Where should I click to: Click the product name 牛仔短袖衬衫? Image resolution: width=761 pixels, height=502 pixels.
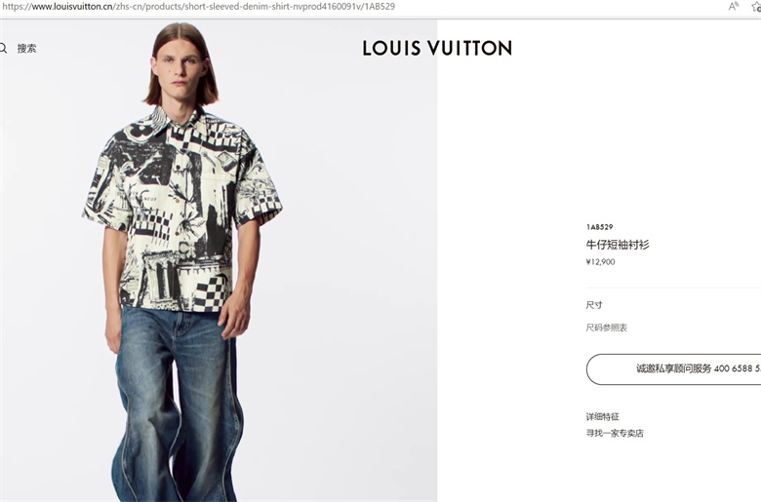[x=618, y=245]
